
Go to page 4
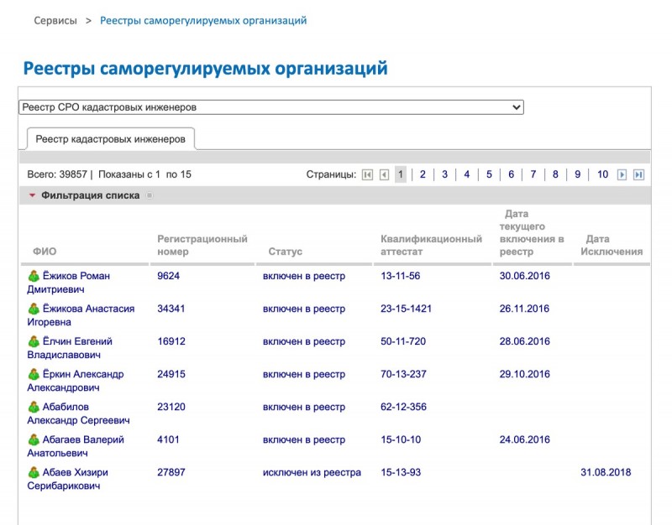[467, 174]
